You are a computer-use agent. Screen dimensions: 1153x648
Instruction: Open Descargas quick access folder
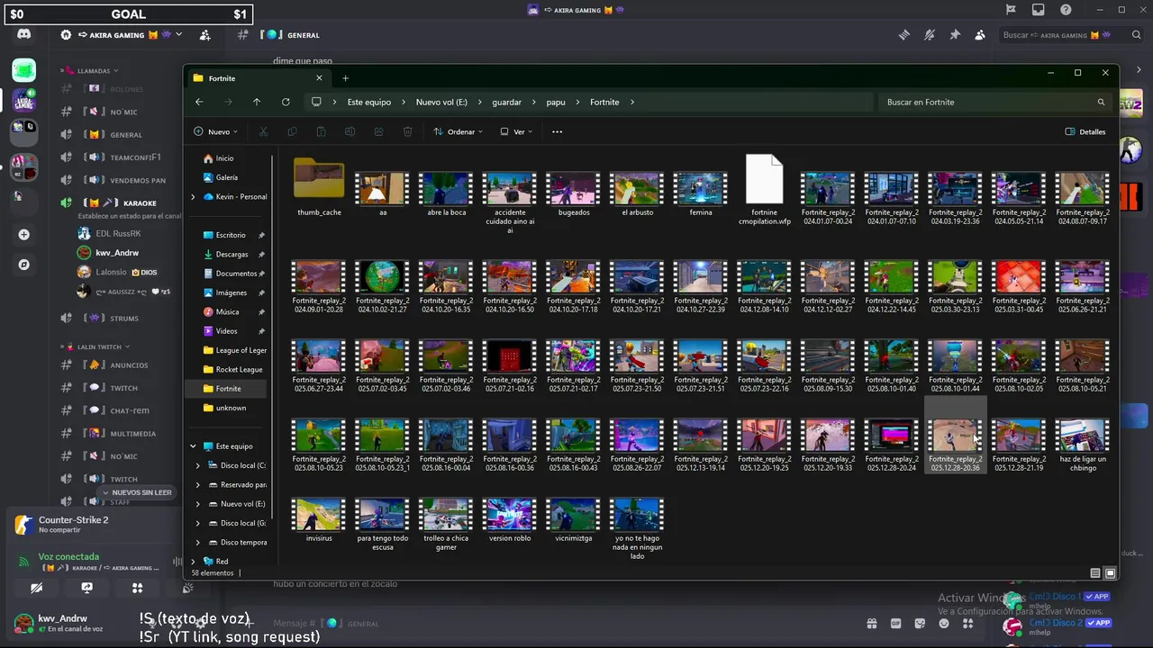232,254
